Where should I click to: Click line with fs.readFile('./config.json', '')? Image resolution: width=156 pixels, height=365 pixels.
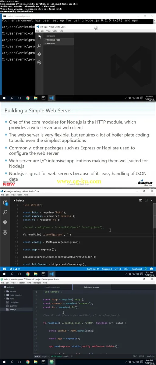(x=47, y=235)
